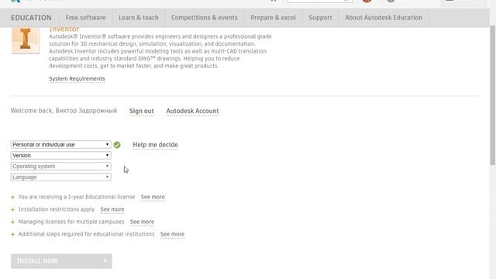Open the Free software menu
This screenshot has width=496, height=279.
pos(85,18)
